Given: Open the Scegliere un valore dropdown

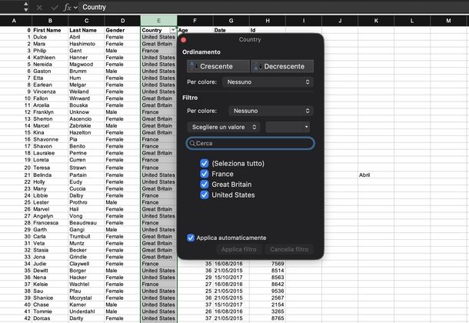Looking at the screenshot, I should tap(224, 127).
